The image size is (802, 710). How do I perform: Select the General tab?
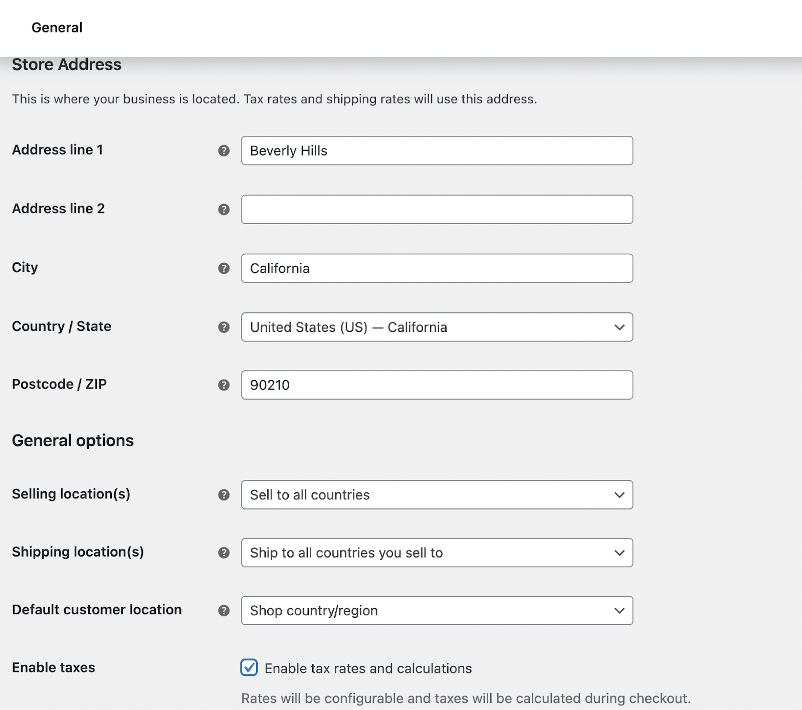pyautogui.click(x=56, y=27)
